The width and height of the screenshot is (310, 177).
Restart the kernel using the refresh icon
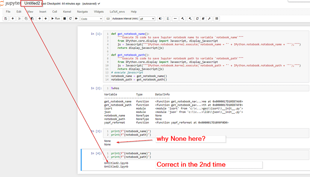tap(70, 19)
